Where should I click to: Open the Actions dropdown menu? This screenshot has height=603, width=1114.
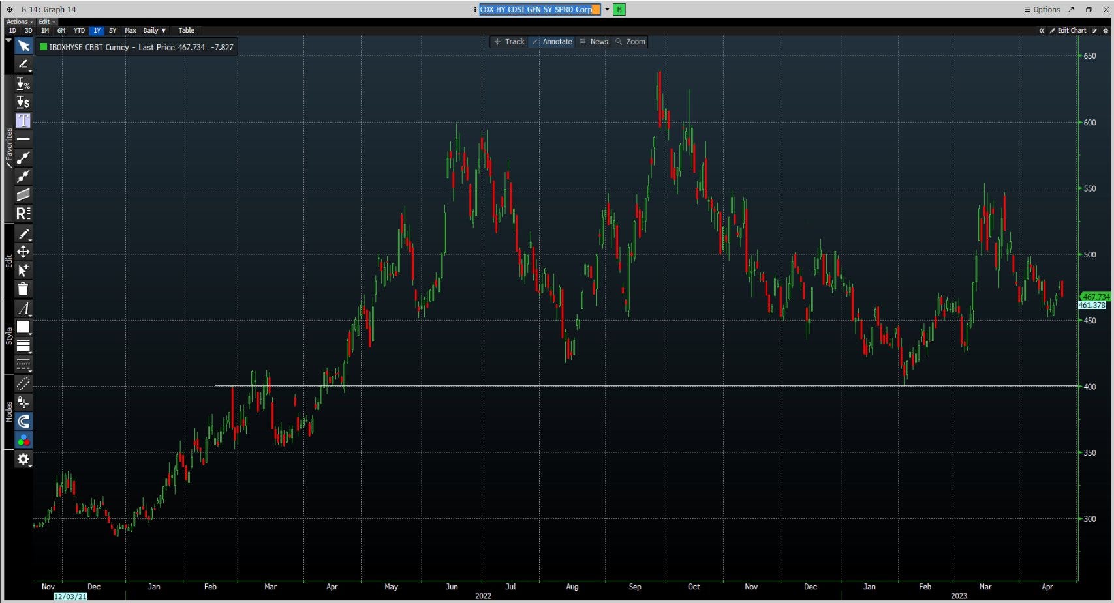[19, 22]
